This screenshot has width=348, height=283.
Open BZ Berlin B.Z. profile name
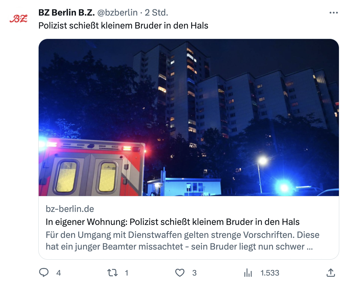[x=67, y=13]
